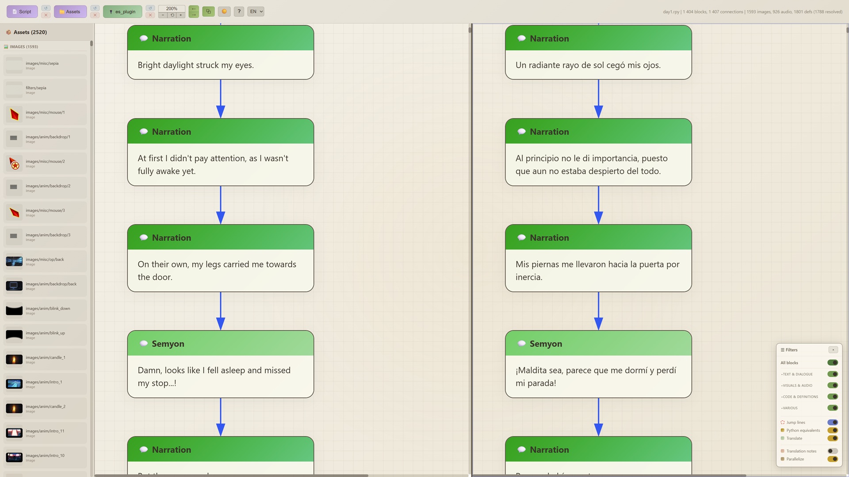The width and height of the screenshot is (849, 477).
Task: Toggle theme with the sun icon
Action: pos(224,11)
